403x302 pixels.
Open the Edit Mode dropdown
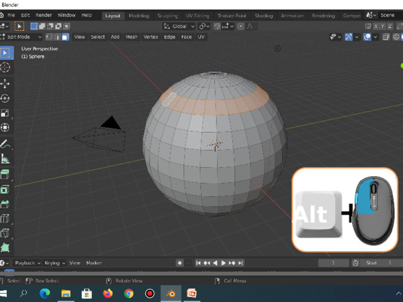[21, 37]
